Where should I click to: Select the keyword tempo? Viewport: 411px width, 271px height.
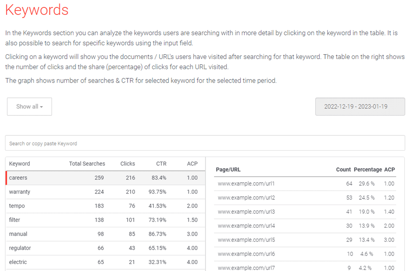pyautogui.click(x=17, y=206)
